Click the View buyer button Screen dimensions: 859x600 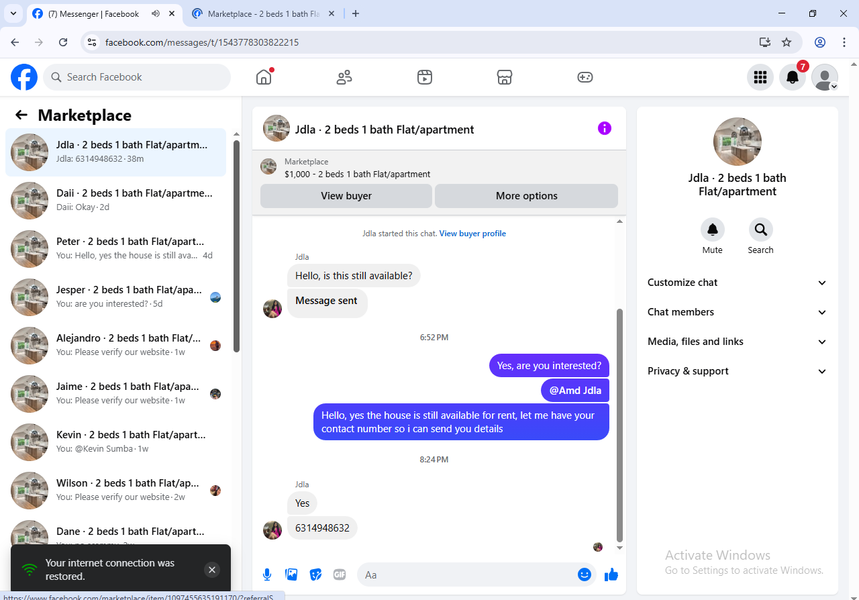[x=346, y=196]
